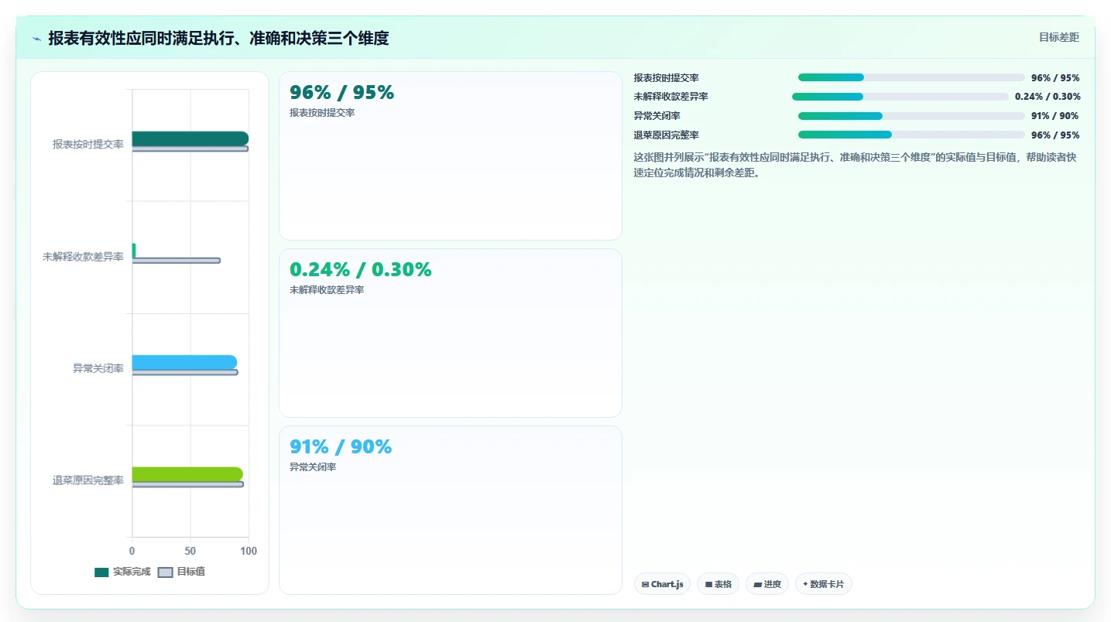Click the gray target bar under 退菜原因完整率
Screen dimensions: 1111x622
pos(187,484)
